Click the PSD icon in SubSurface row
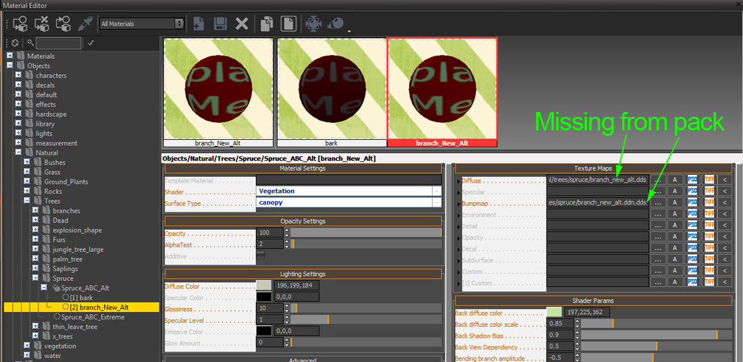Screen dimensions: 743x362 click(692, 259)
